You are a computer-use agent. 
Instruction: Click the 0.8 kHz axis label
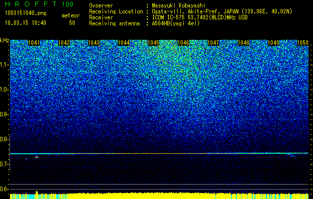[x=3, y=139]
